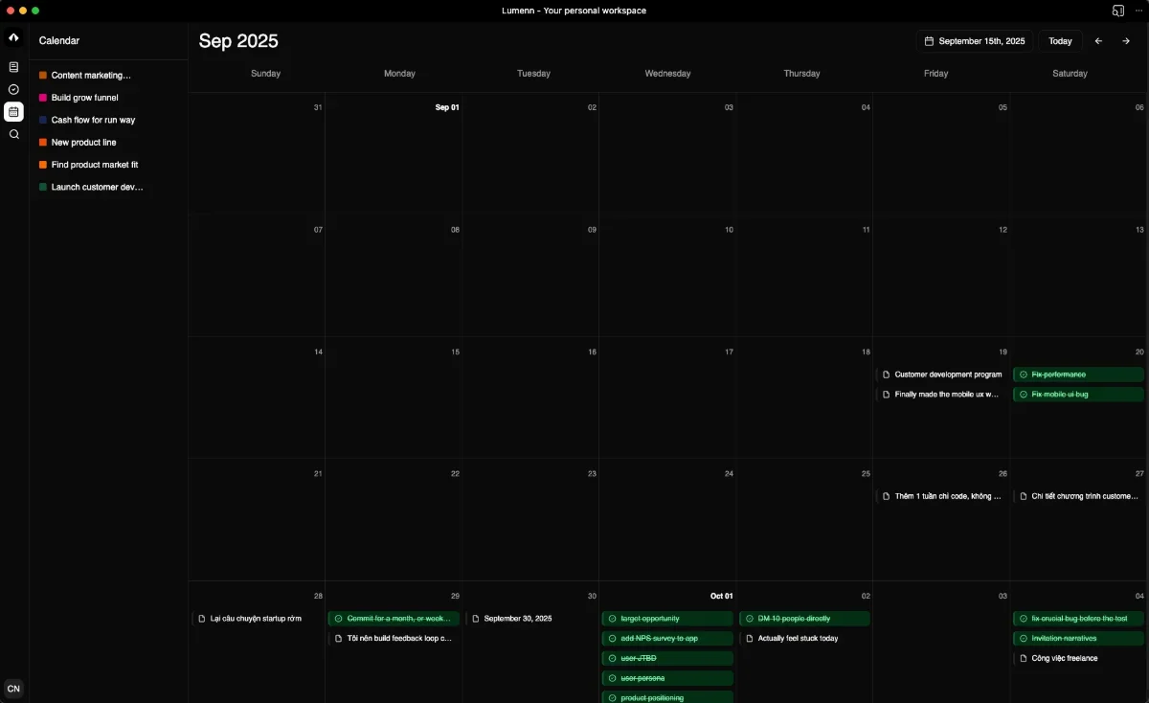The width and height of the screenshot is (1149, 703).
Task: Click the document icon beside 'Customer development program'
Action: point(885,374)
